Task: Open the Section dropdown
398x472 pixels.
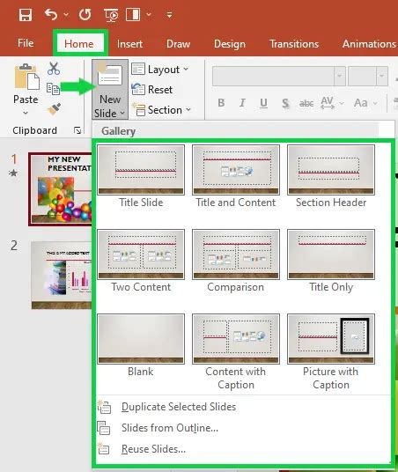Action: pyautogui.click(x=161, y=110)
